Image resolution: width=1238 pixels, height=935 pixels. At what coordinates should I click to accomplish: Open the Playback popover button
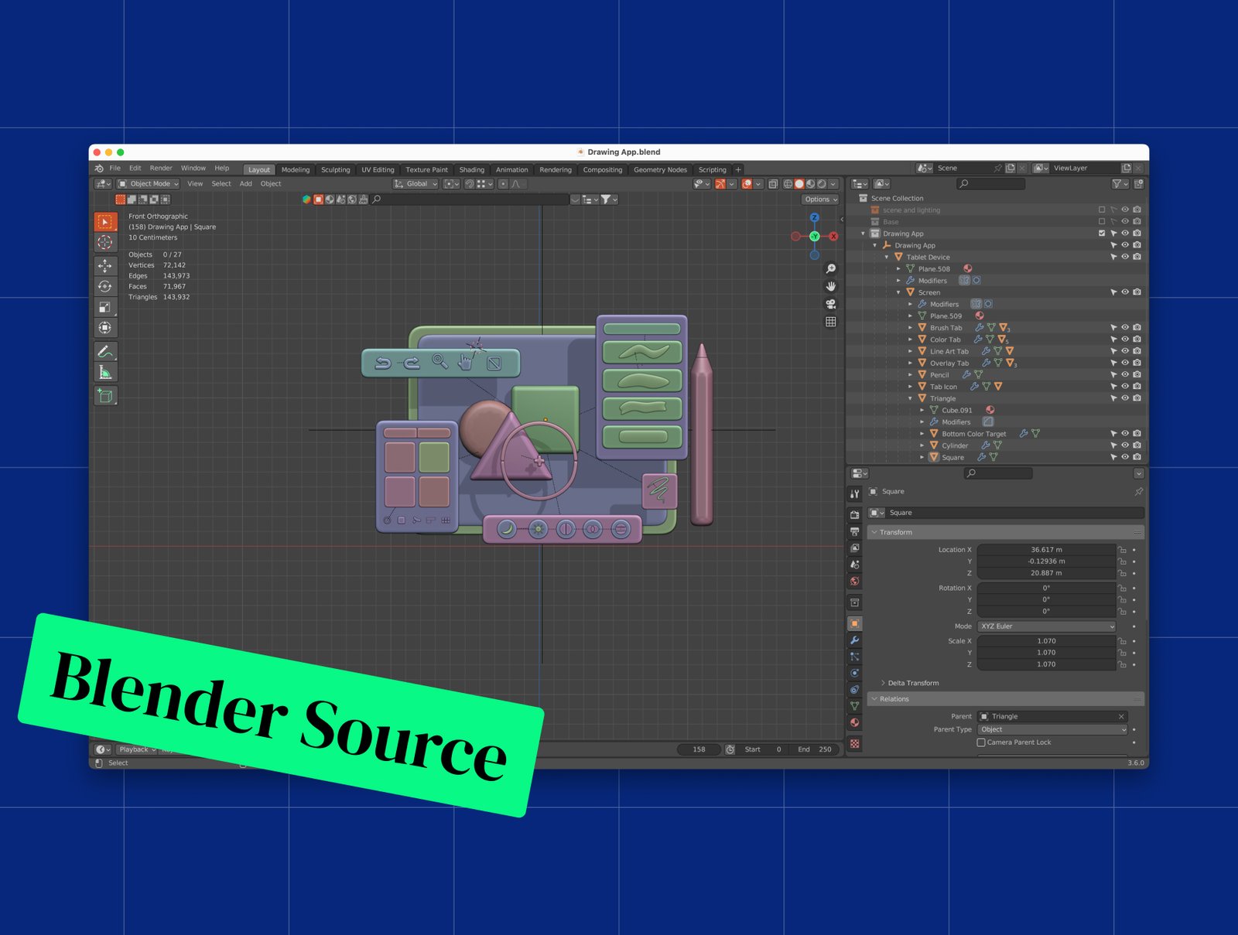click(x=137, y=749)
